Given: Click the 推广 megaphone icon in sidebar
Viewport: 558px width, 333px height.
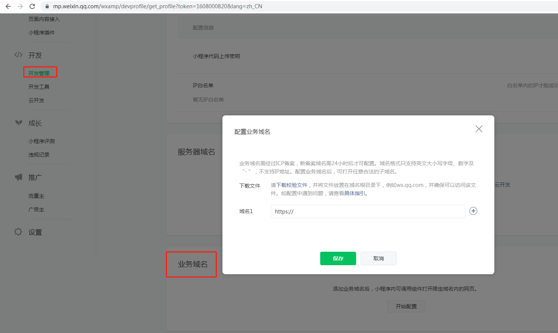Looking at the screenshot, I should pos(18,177).
